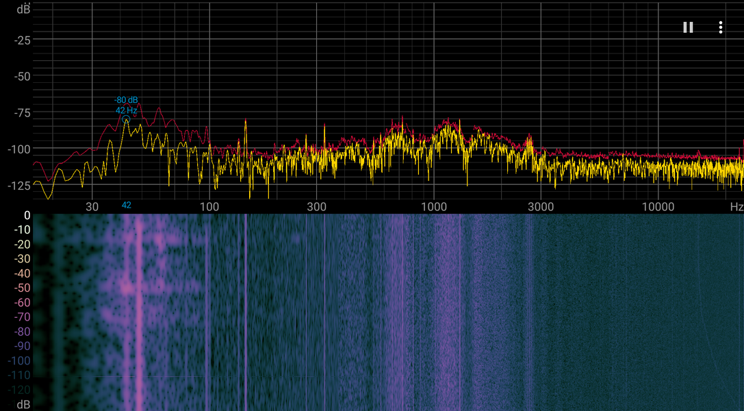Click the '-50' dB spectrum axis label
Image resolution: width=744 pixels, height=411 pixels.
tap(23, 77)
